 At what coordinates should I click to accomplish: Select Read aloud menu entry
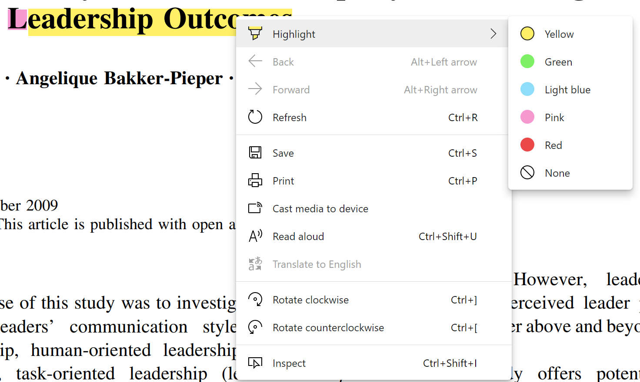tap(374, 236)
